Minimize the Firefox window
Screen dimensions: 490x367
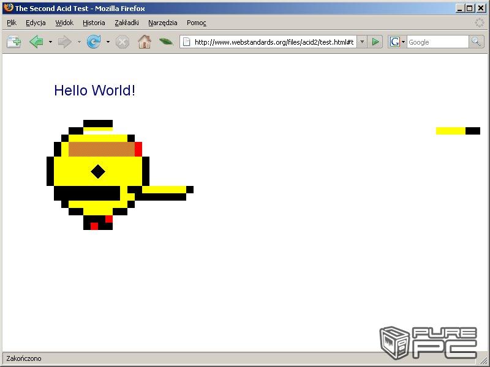(459, 9)
